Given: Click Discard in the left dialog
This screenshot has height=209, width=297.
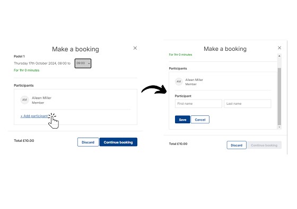Looking at the screenshot, I should [x=88, y=142].
